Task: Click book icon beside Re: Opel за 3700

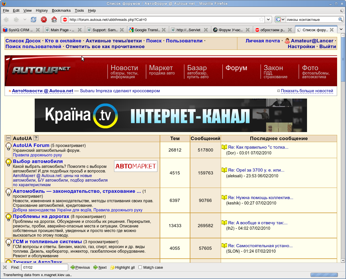Action: coord(224,170)
